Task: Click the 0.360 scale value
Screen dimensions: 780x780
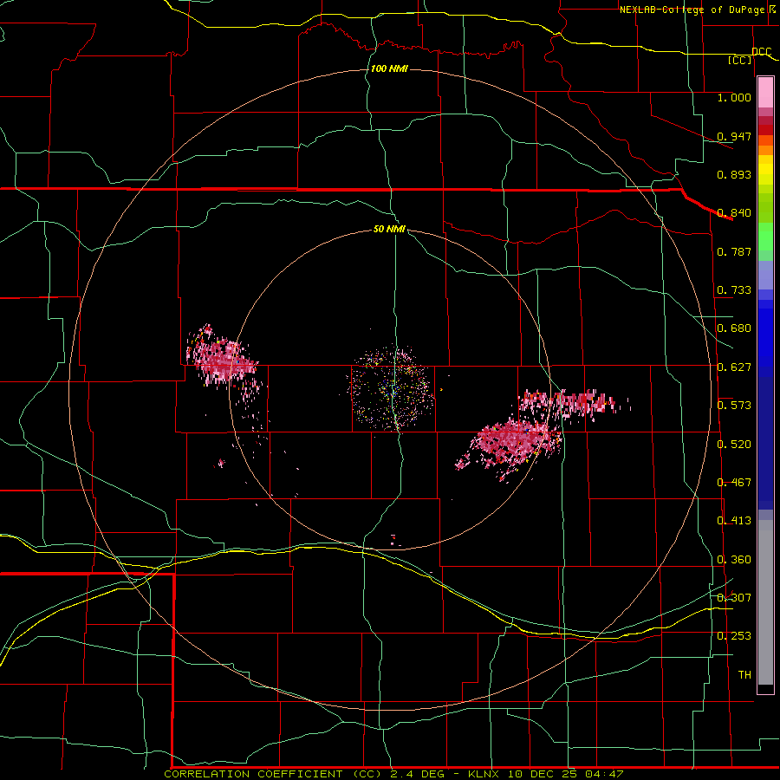Action: pyautogui.click(x=734, y=560)
